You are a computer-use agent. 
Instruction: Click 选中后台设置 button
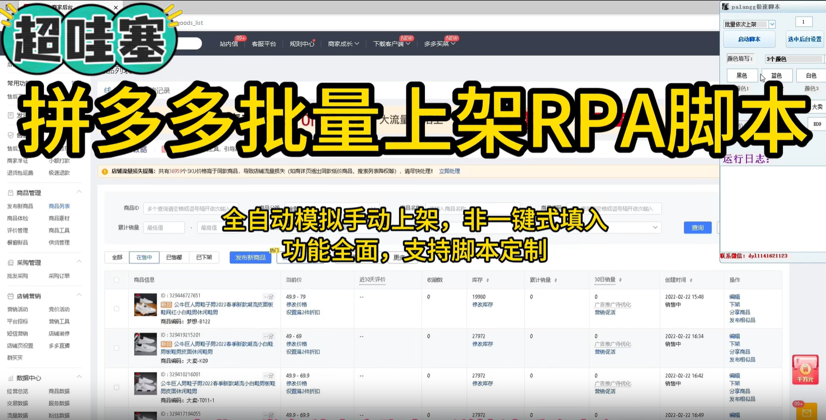(x=805, y=39)
